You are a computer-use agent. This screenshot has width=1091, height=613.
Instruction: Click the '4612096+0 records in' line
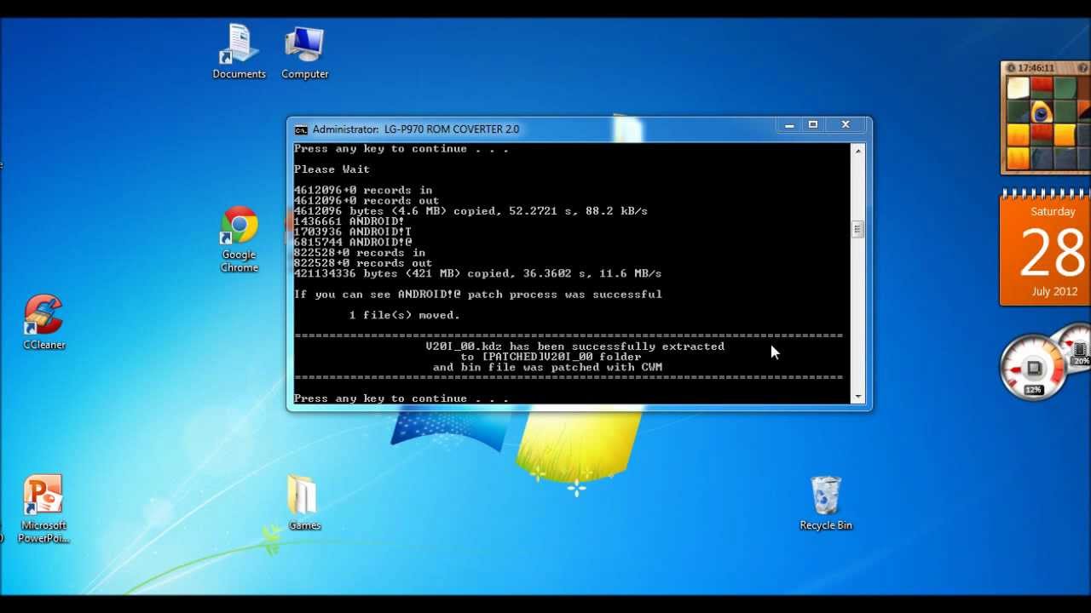click(x=363, y=190)
